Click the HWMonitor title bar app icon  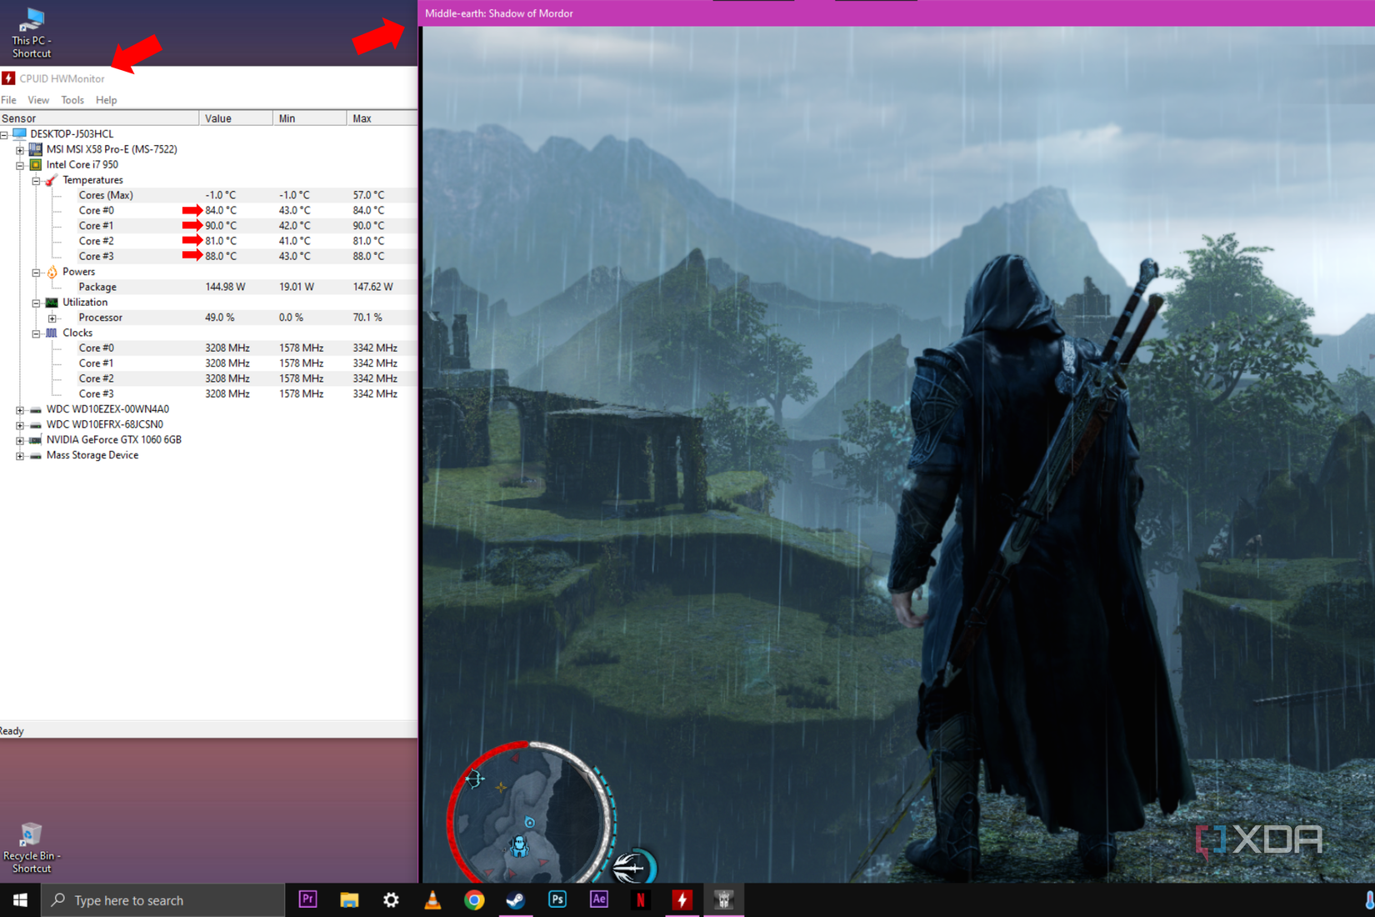[x=8, y=78]
